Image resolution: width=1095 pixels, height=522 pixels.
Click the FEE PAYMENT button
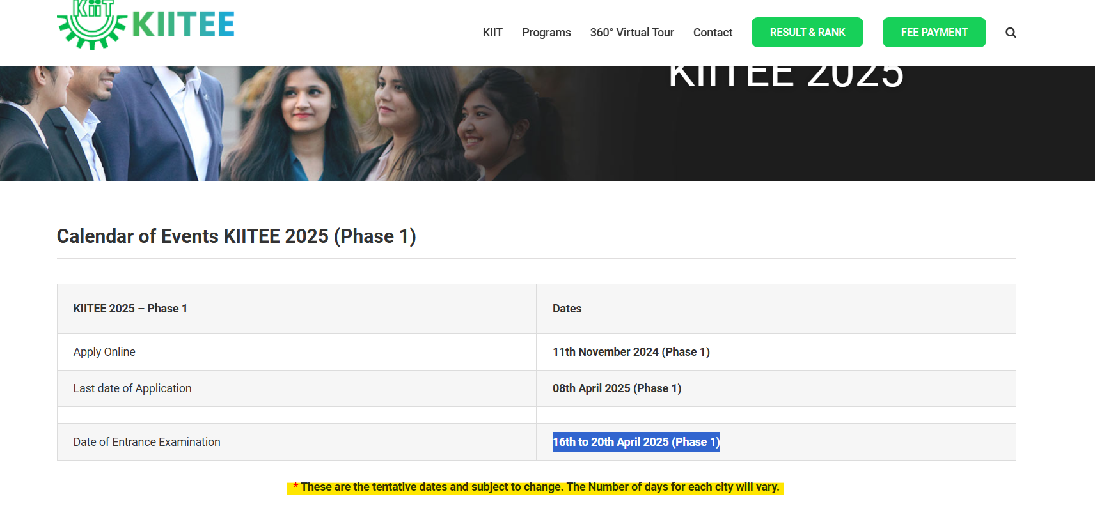click(934, 32)
